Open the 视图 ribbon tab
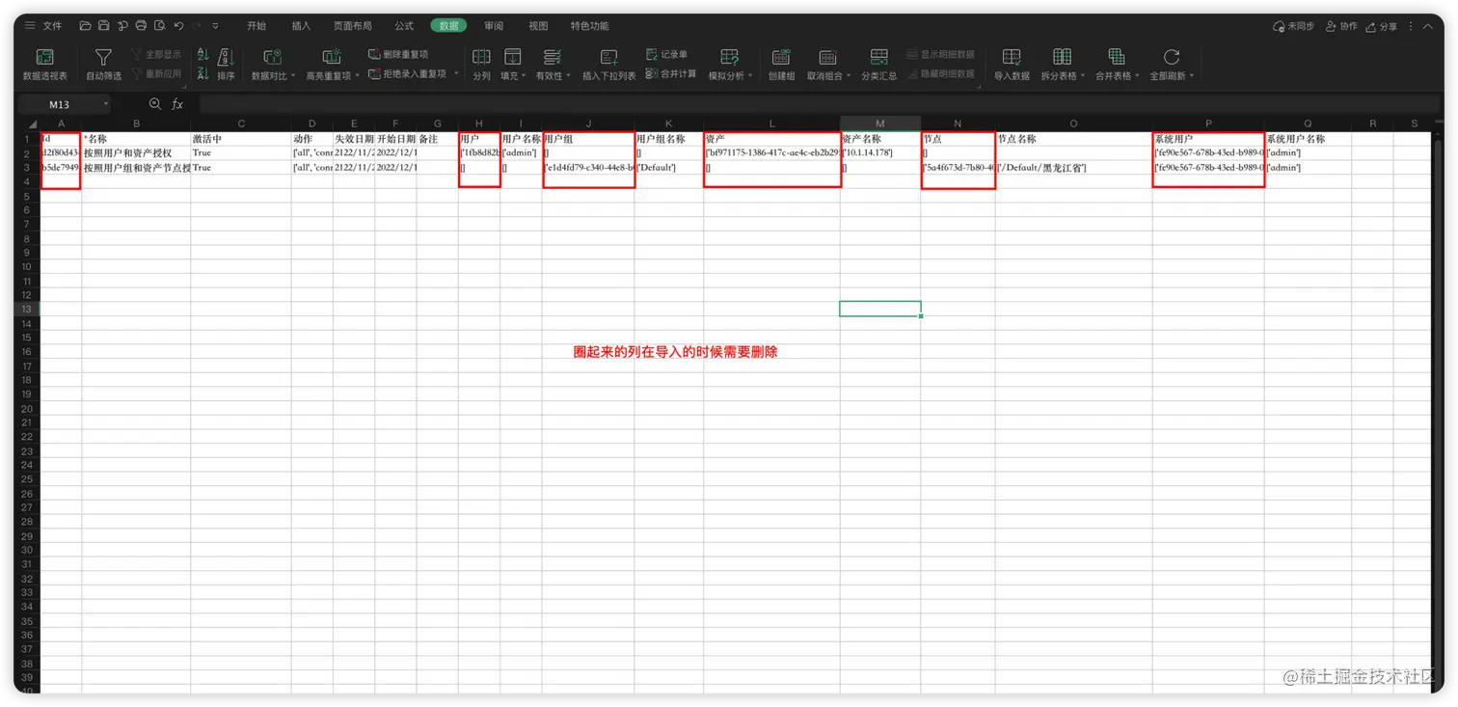 538,26
